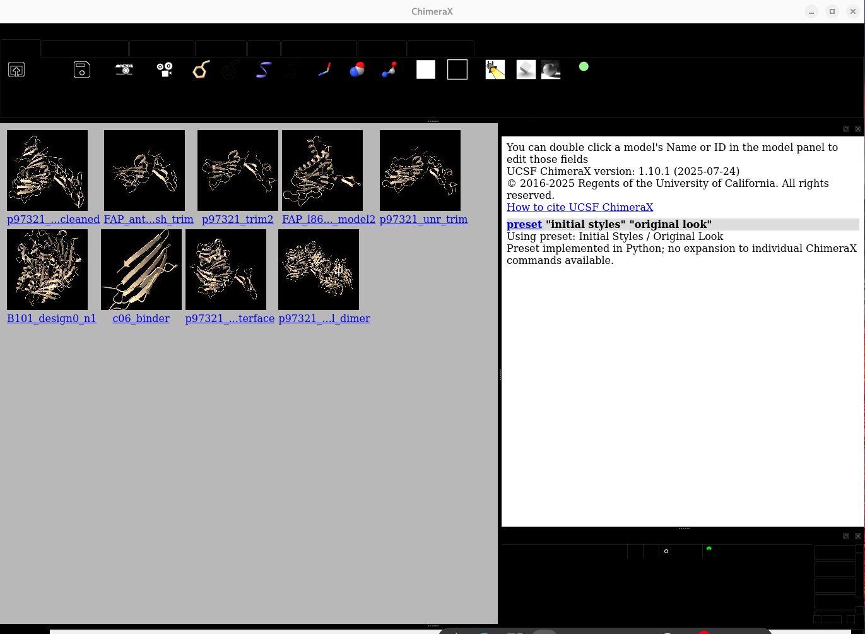Open 'How to cite UCSF ChimeraX' link
Image resolution: width=865 pixels, height=634 pixels.
[x=580, y=207]
